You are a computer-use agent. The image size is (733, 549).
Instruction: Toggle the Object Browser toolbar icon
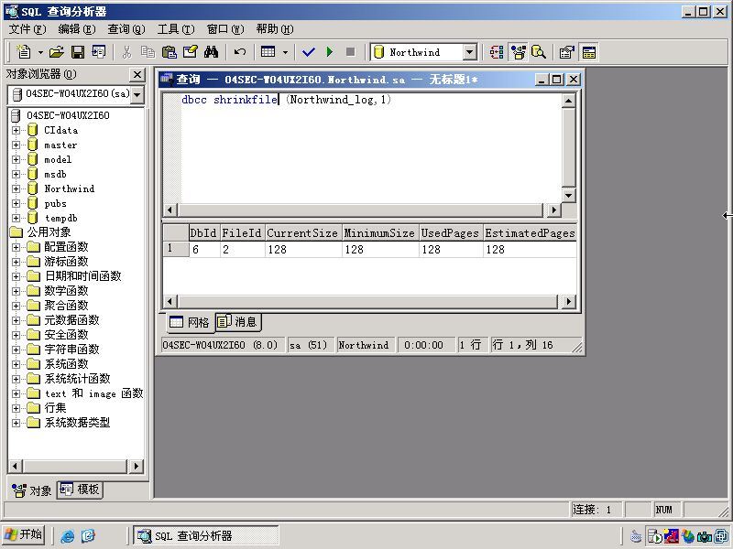click(518, 52)
